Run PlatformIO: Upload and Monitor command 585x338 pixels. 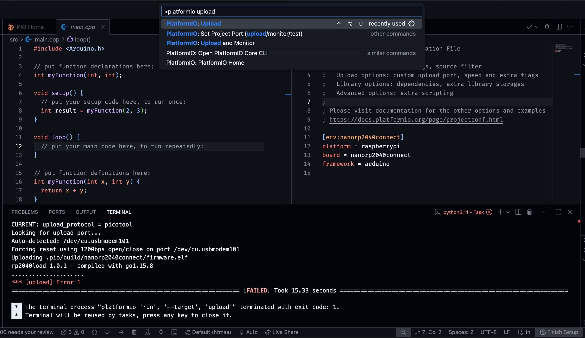[x=210, y=43]
